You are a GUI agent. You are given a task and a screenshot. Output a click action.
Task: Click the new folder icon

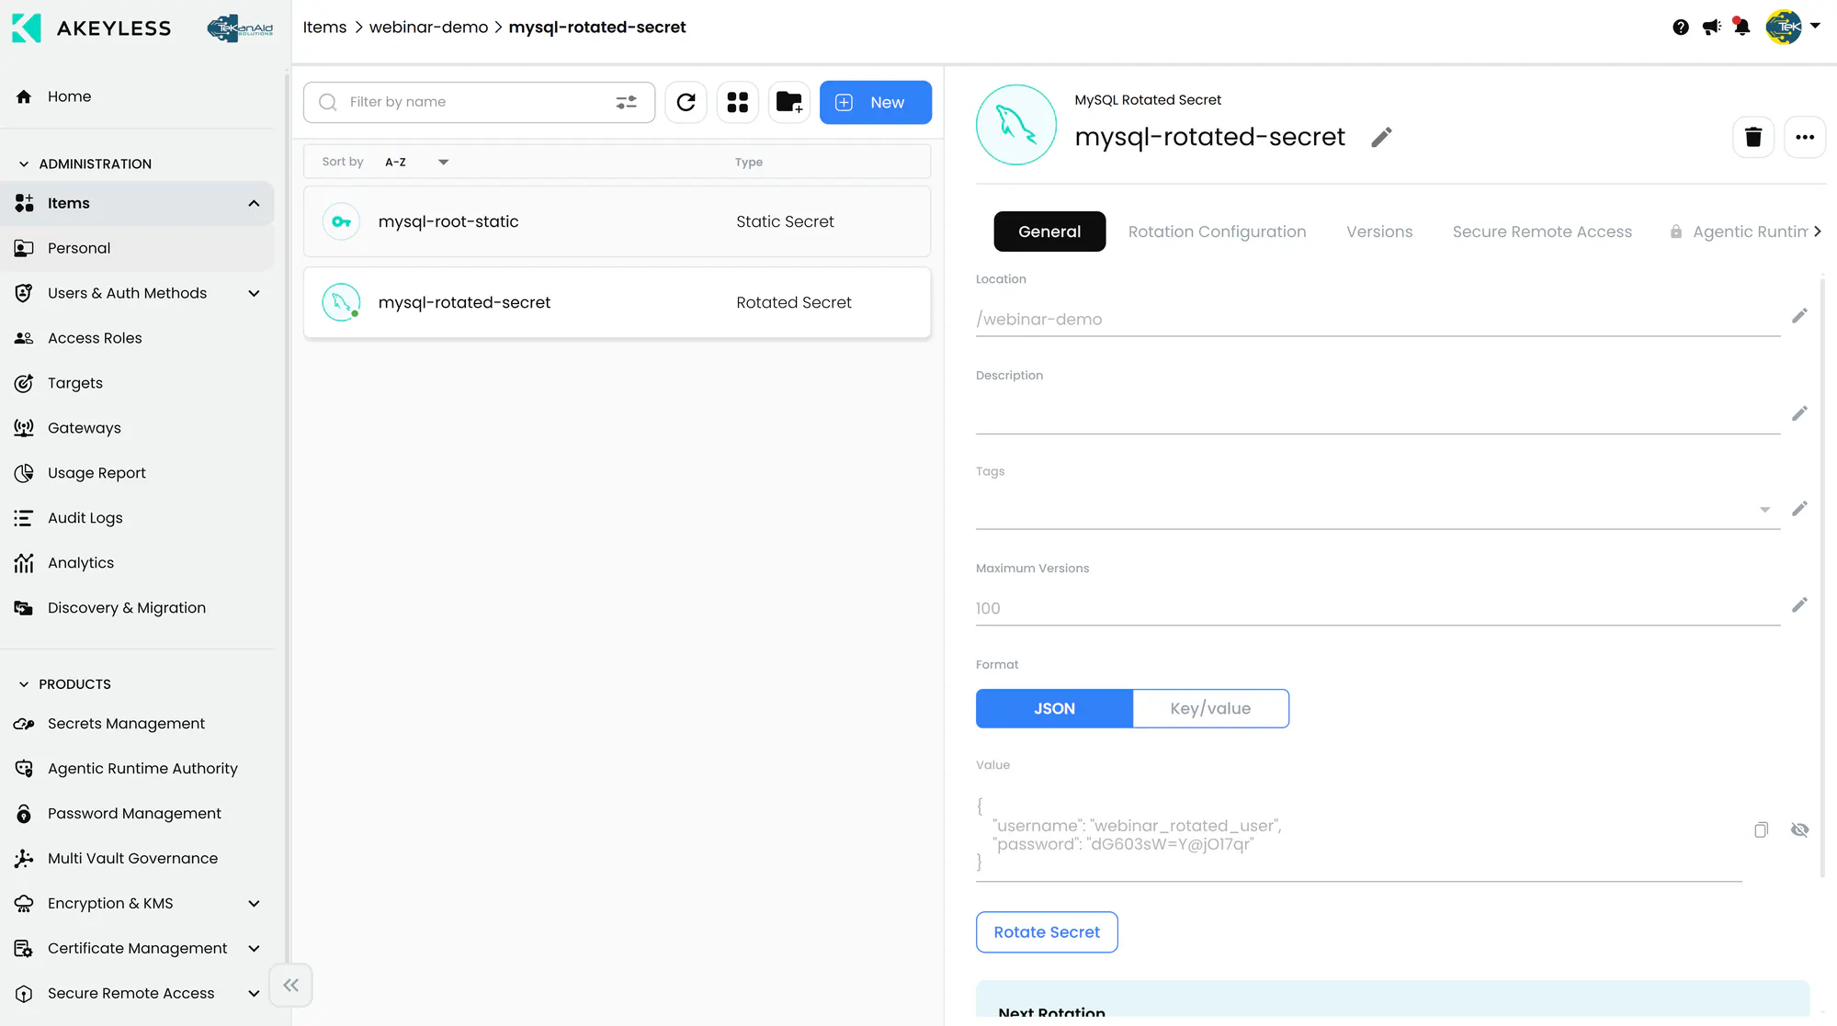(x=789, y=102)
